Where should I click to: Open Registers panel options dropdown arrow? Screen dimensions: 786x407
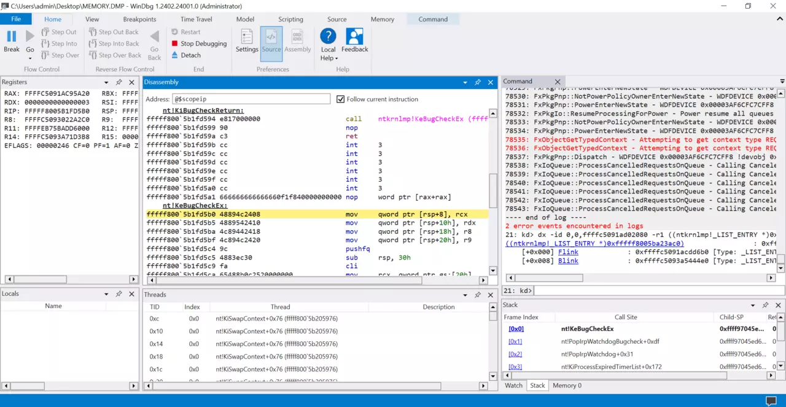(x=106, y=82)
